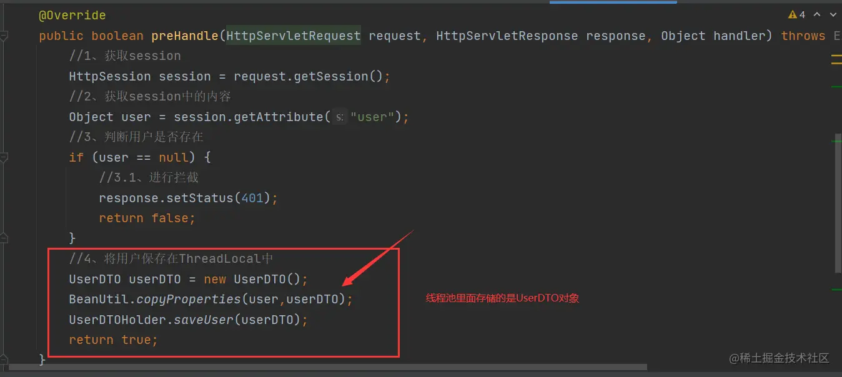842x377 pixels.
Task: Click the 401 status code number
Action: (252, 198)
